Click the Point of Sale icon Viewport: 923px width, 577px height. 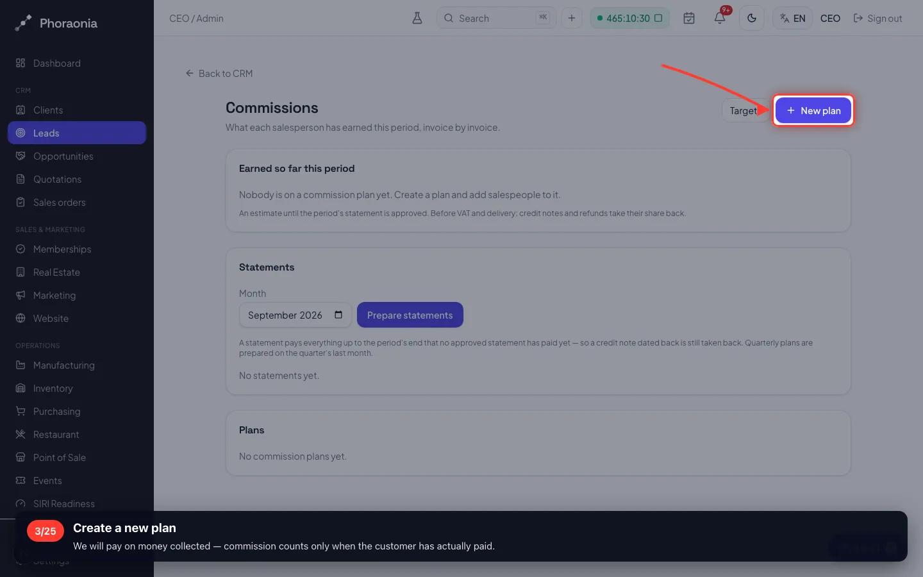click(x=21, y=458)
